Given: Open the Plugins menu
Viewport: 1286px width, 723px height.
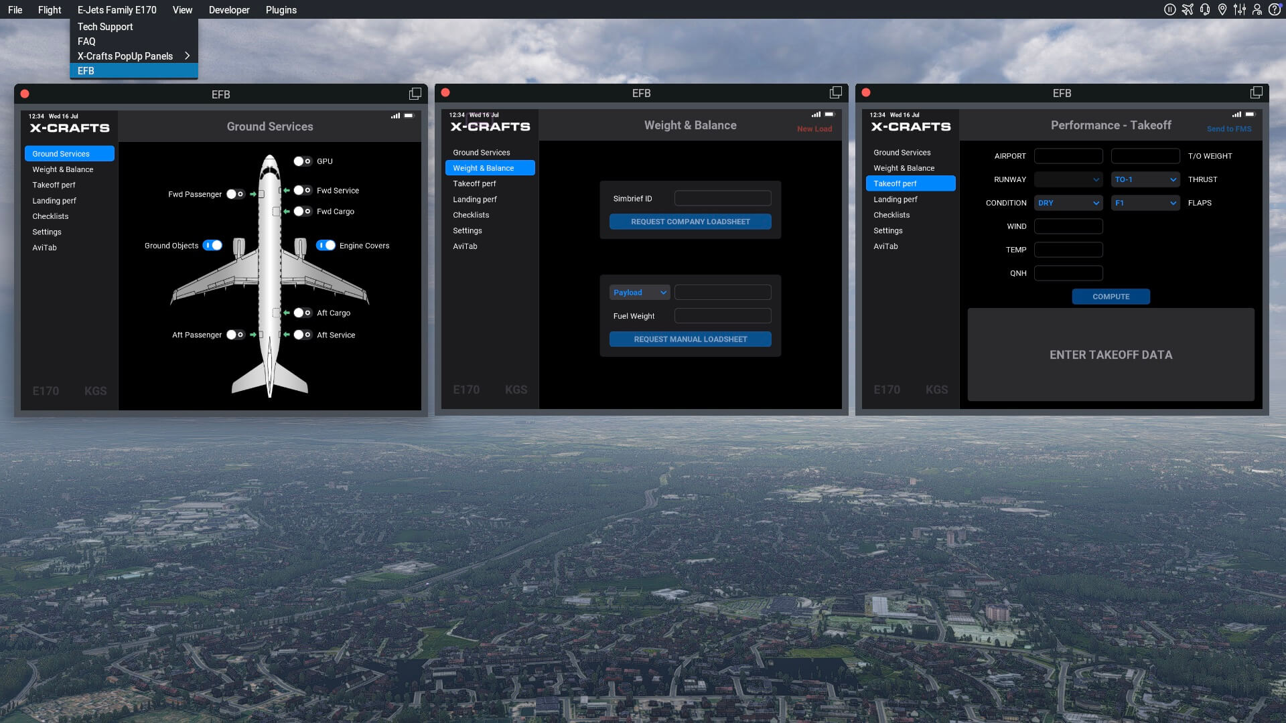Looking at the screenshot, I should [x=281, y=10].
